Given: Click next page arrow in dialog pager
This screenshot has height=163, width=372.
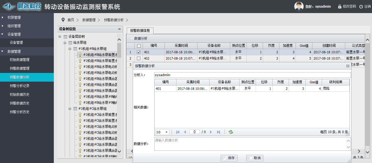Looking at the screenshot, I should tap(211, 132).
